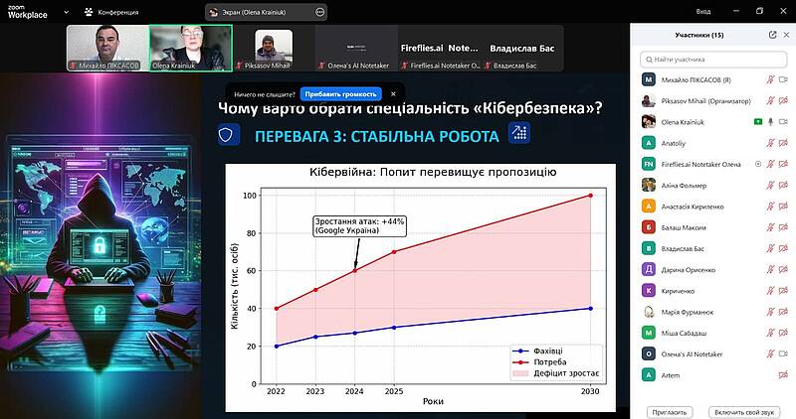Click camera-off icon for Дарина Орисенко

click(783, 269)
